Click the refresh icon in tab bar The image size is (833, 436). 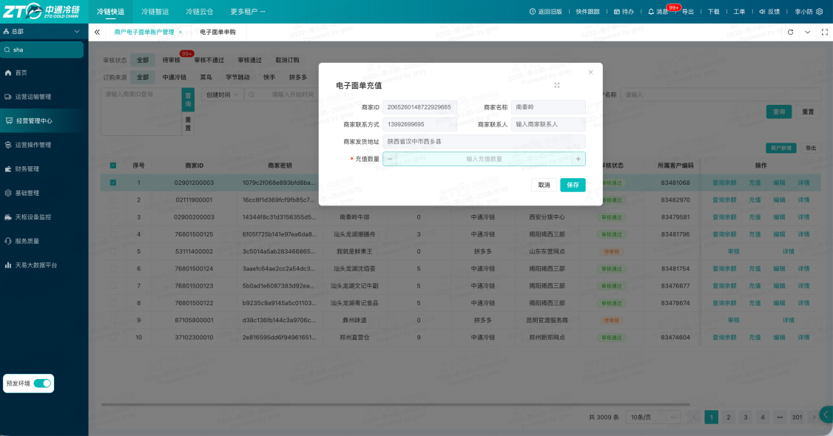pos(791,33)
